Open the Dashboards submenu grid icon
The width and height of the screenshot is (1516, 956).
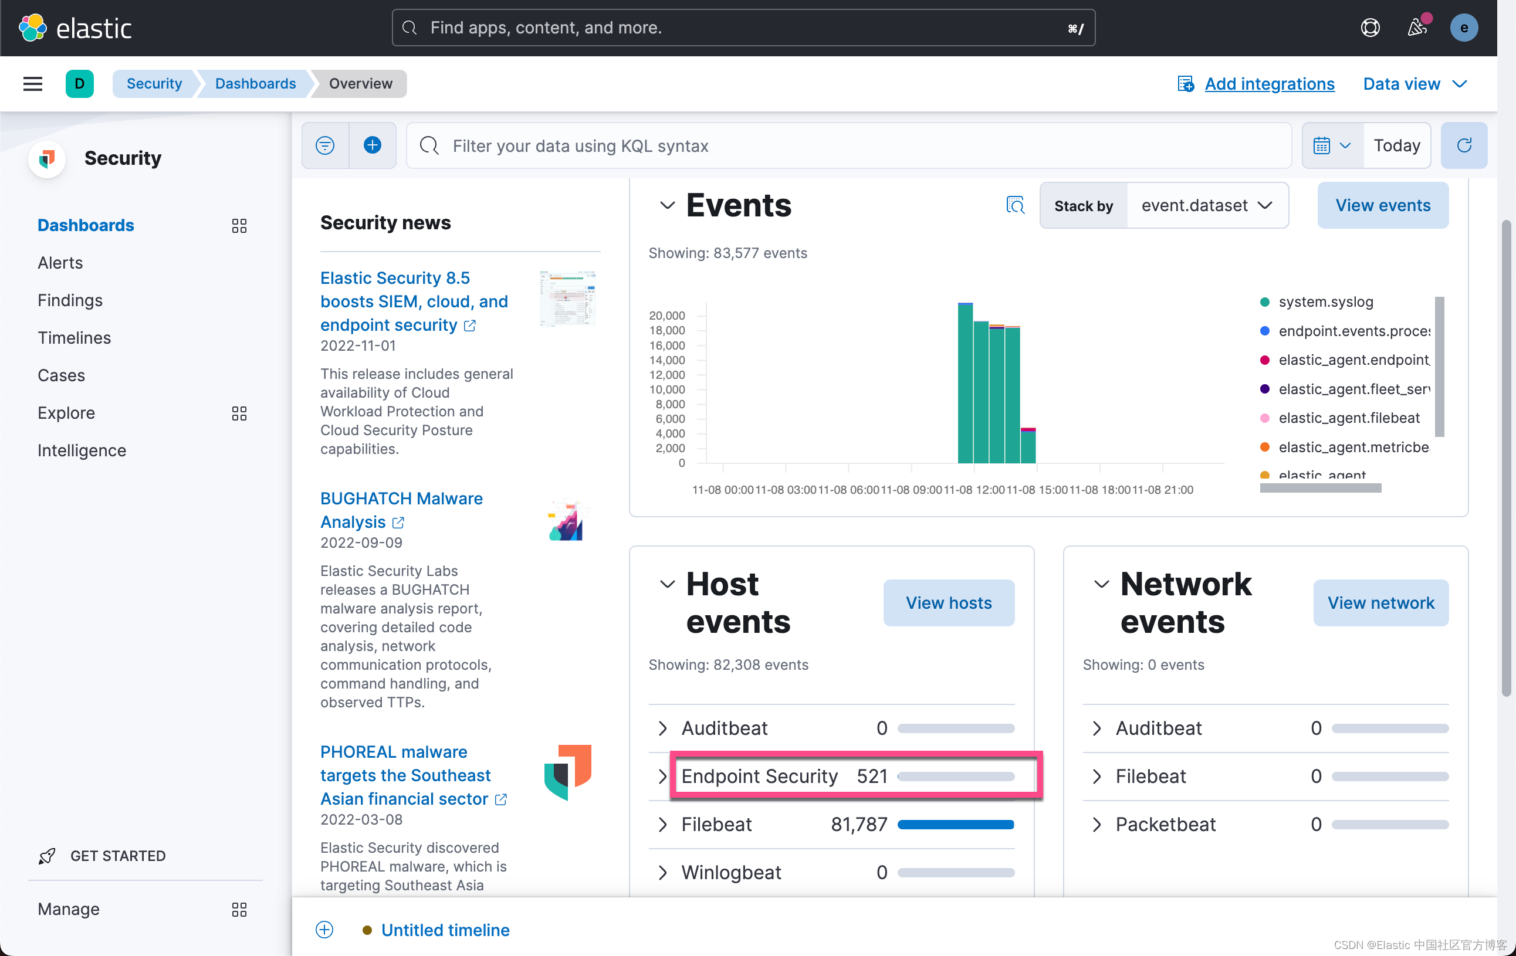click(239, 225)
